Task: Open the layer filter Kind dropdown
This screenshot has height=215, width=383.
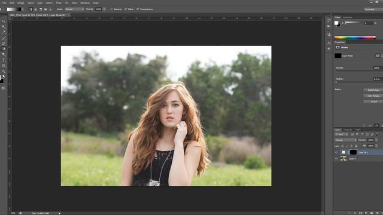Action: tap(342, 134)
